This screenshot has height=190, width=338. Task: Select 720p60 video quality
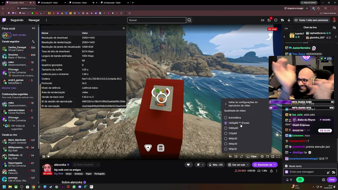click(231, 134)
